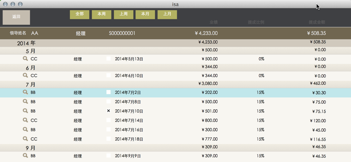This screenshot has height=162, width=351.
Task: Open magnifier for BB 2014年9月9日 row
Action: pyautogui.click(x=25, y=156)
